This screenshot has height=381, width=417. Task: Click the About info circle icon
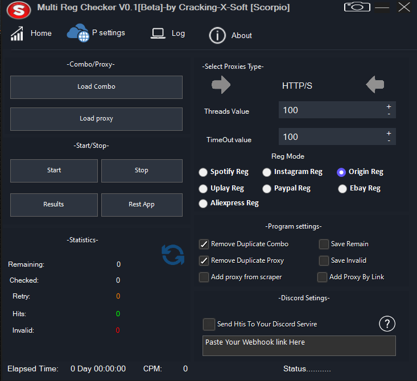click(x=217, y=35)
